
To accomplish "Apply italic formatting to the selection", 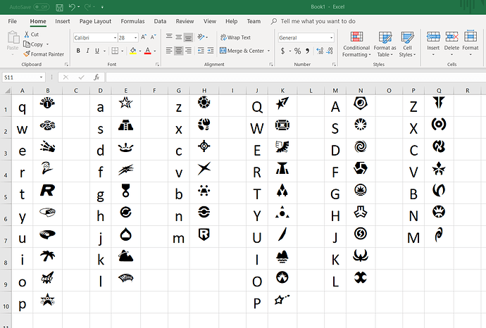I will click(x=88, y=51).
